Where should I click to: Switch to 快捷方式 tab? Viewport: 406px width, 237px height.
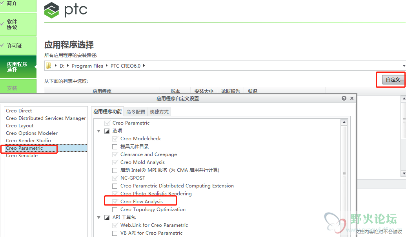tap(159, 112)
